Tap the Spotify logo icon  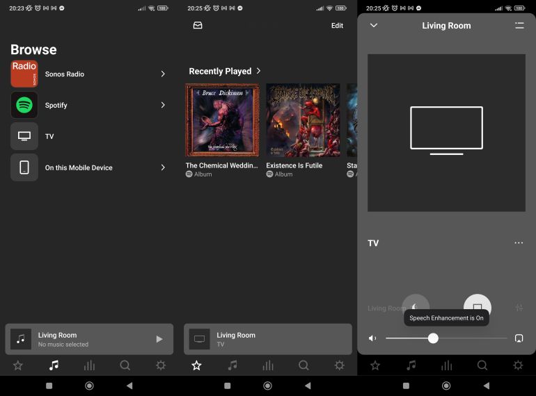24,105
